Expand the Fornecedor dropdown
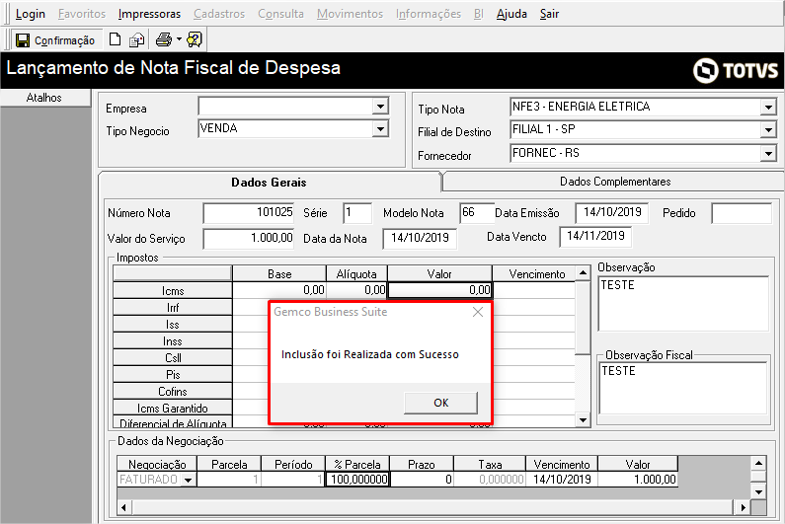The image size is (785, 524). click(768, 153)
